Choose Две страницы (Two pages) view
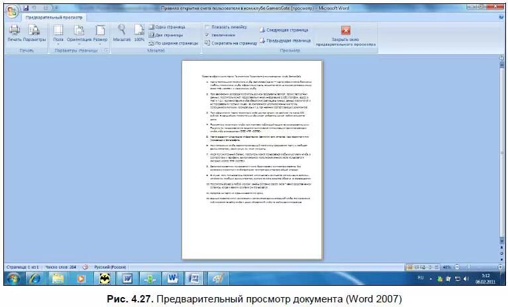Image resolution: width=508 pixels, height=307 pixels. pos(166,35)
